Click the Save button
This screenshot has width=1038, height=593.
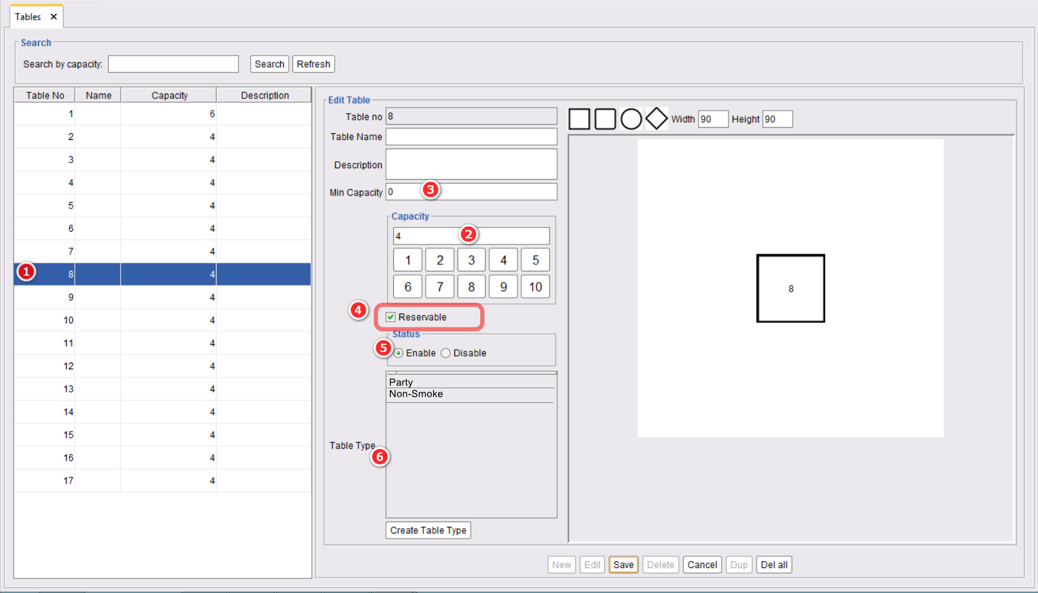[x=623, y=564]
